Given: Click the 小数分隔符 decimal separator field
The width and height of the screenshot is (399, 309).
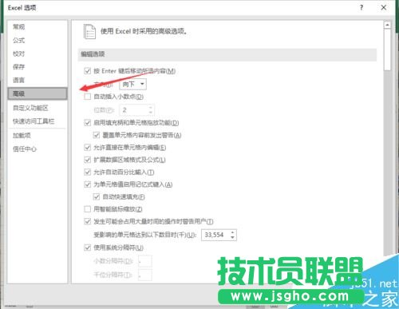Looking at the screenshot, I should pyautogui.click(x=145, y=261).
